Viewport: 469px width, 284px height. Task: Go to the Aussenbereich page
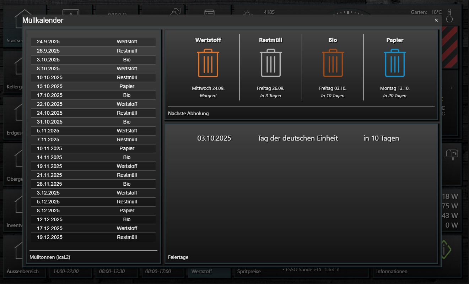[23, 271]
